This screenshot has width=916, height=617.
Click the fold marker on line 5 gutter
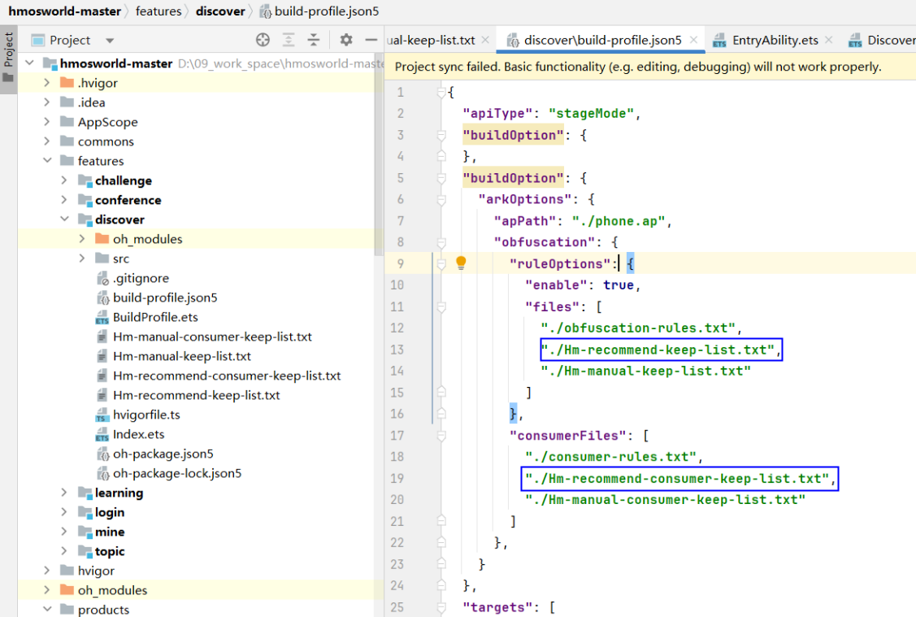coord(441,178)
